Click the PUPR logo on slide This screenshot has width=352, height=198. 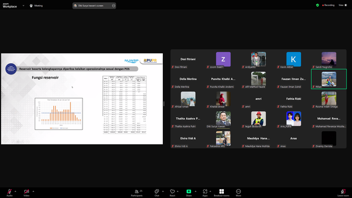point(150,61)
